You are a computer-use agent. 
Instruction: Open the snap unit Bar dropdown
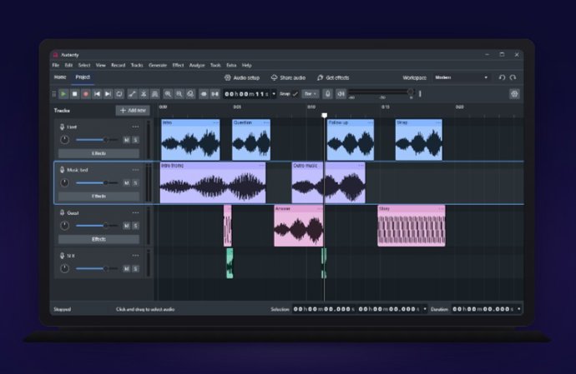coord(311,94)
